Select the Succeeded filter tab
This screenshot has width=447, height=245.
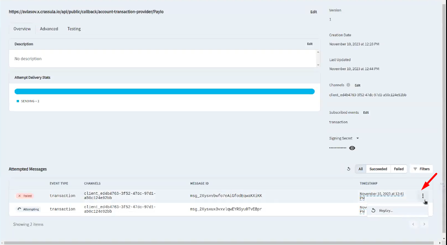(x=378, y=169)
